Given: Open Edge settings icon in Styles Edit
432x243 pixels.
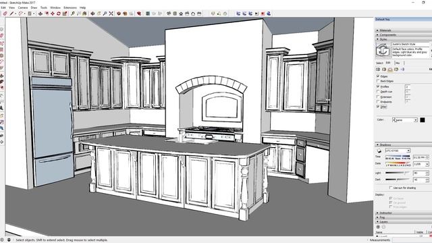Looking at the screenshot, I should [378, 70].
